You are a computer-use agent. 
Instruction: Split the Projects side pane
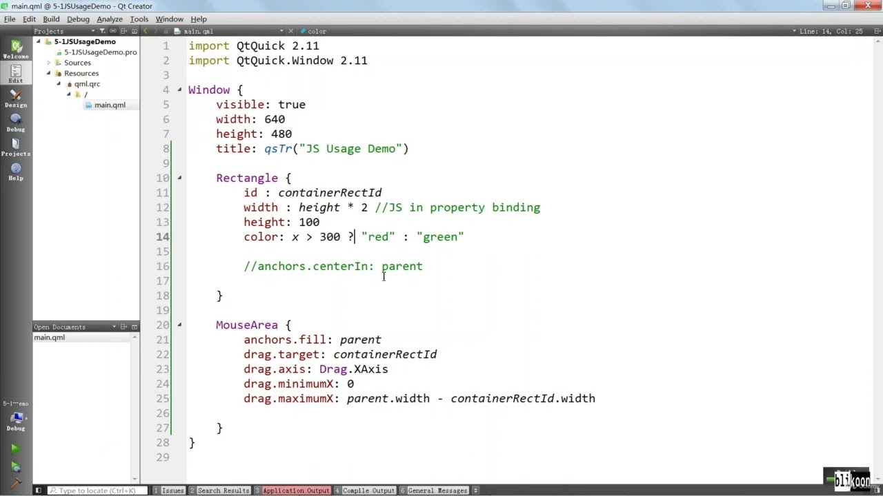pos(124,31)
